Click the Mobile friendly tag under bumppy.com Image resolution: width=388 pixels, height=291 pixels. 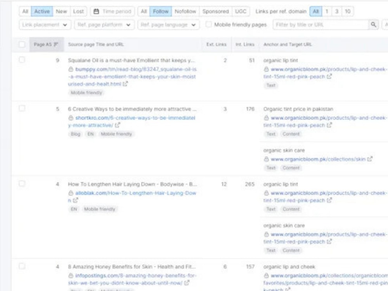pos(87,93)
